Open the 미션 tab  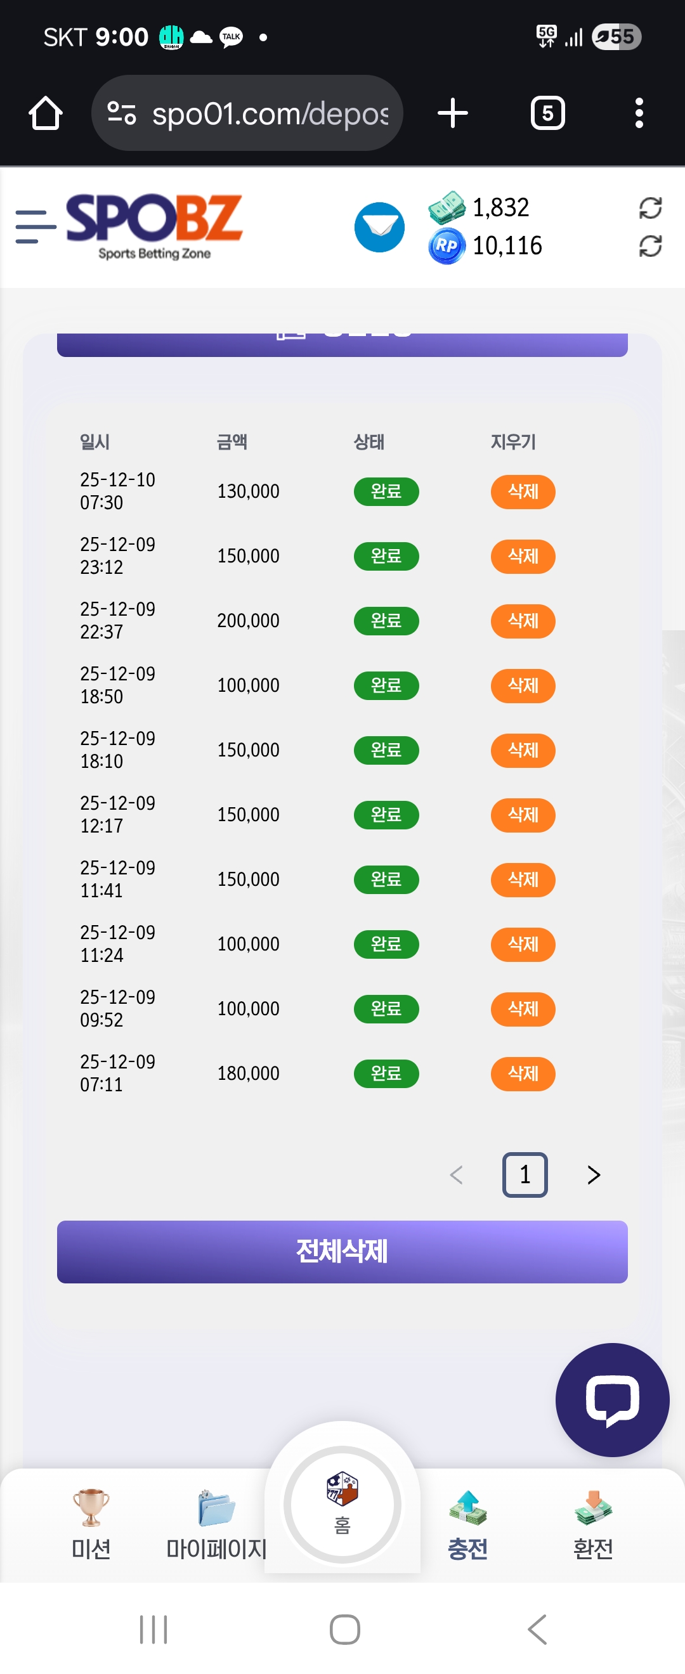click(x=91, y=1524)
